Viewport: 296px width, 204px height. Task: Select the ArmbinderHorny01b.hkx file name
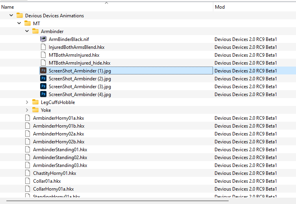[x=59, y=126]
